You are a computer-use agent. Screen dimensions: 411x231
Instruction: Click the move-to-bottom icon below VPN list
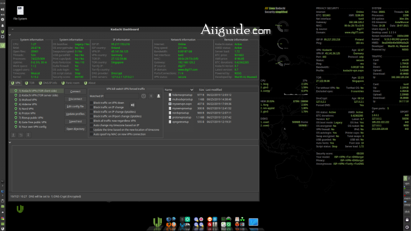coord(28,135)
